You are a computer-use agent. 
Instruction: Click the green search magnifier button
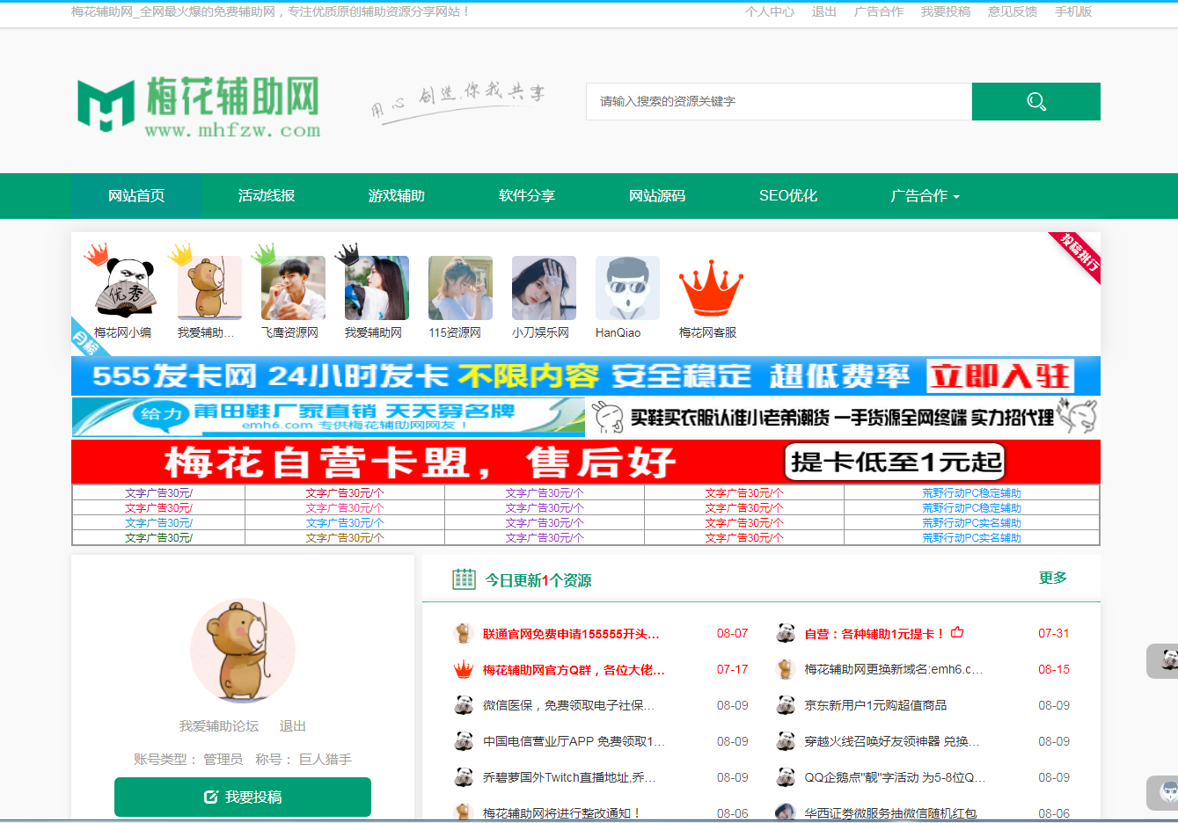1035,101
